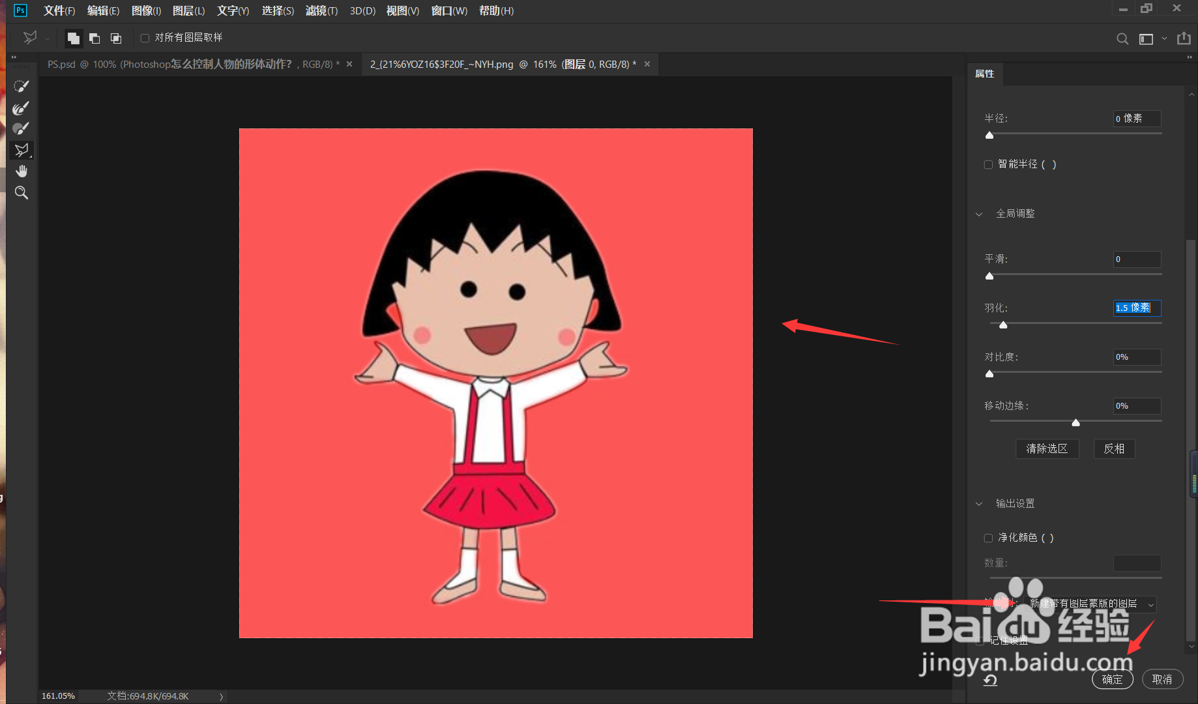Click the 羽化 value input field

coord(1137,308)
